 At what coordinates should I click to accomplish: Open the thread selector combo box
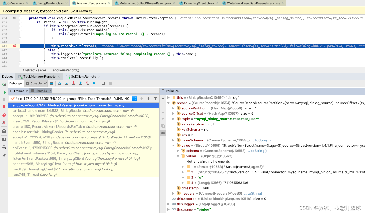[73, 99]
